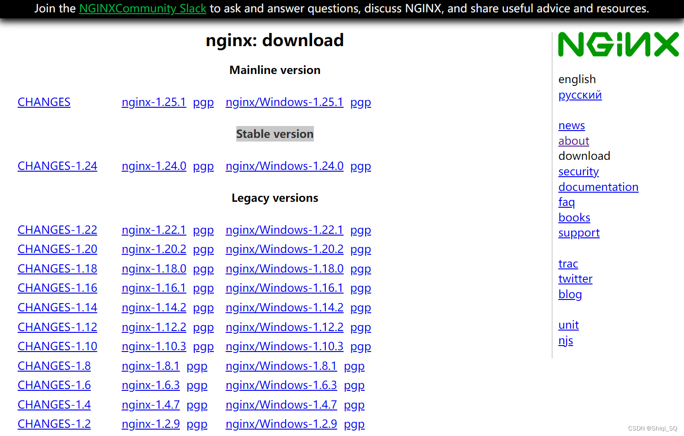Image resolution: width=684 pixels, height=436 pixels.
Task: Open CHANGES-1.6 link
Action: click(54, 385)
